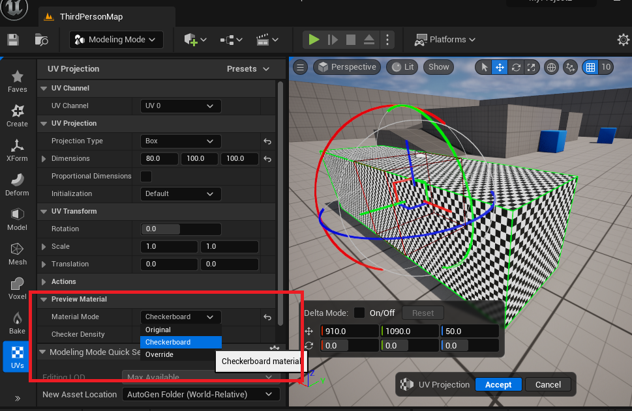Select the Voxel palette
The width and height of the screenshot is (632, 411).
pyautogui.click(x=18, y=289)
